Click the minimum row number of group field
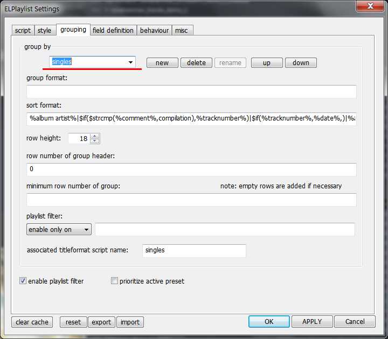Viewport: 388px width, 339px height. point(191,200)
